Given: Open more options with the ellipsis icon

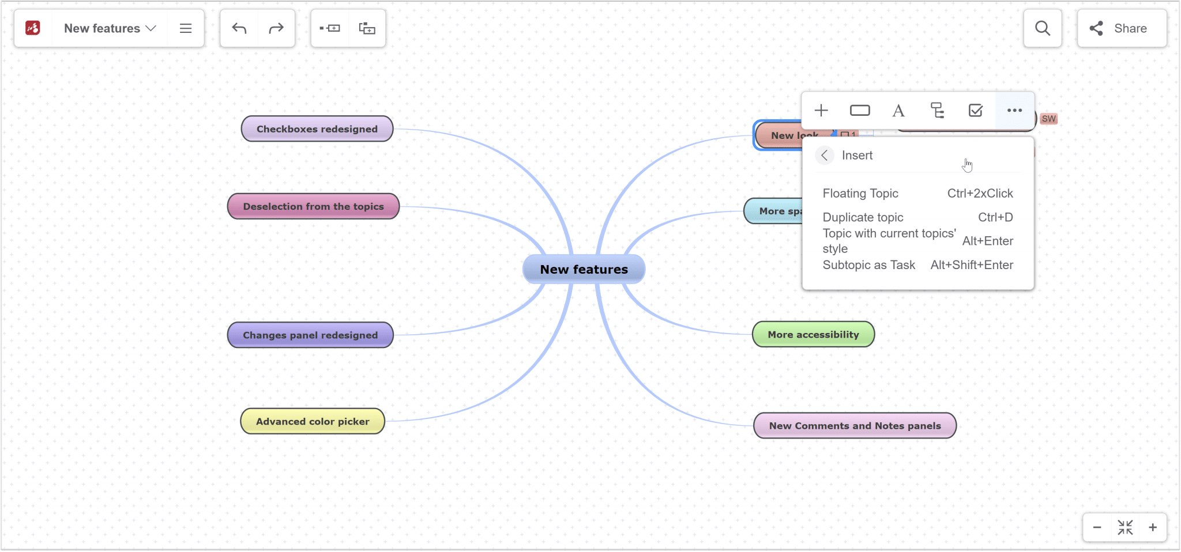Looking at the screenshot, I should (1013, 110).
